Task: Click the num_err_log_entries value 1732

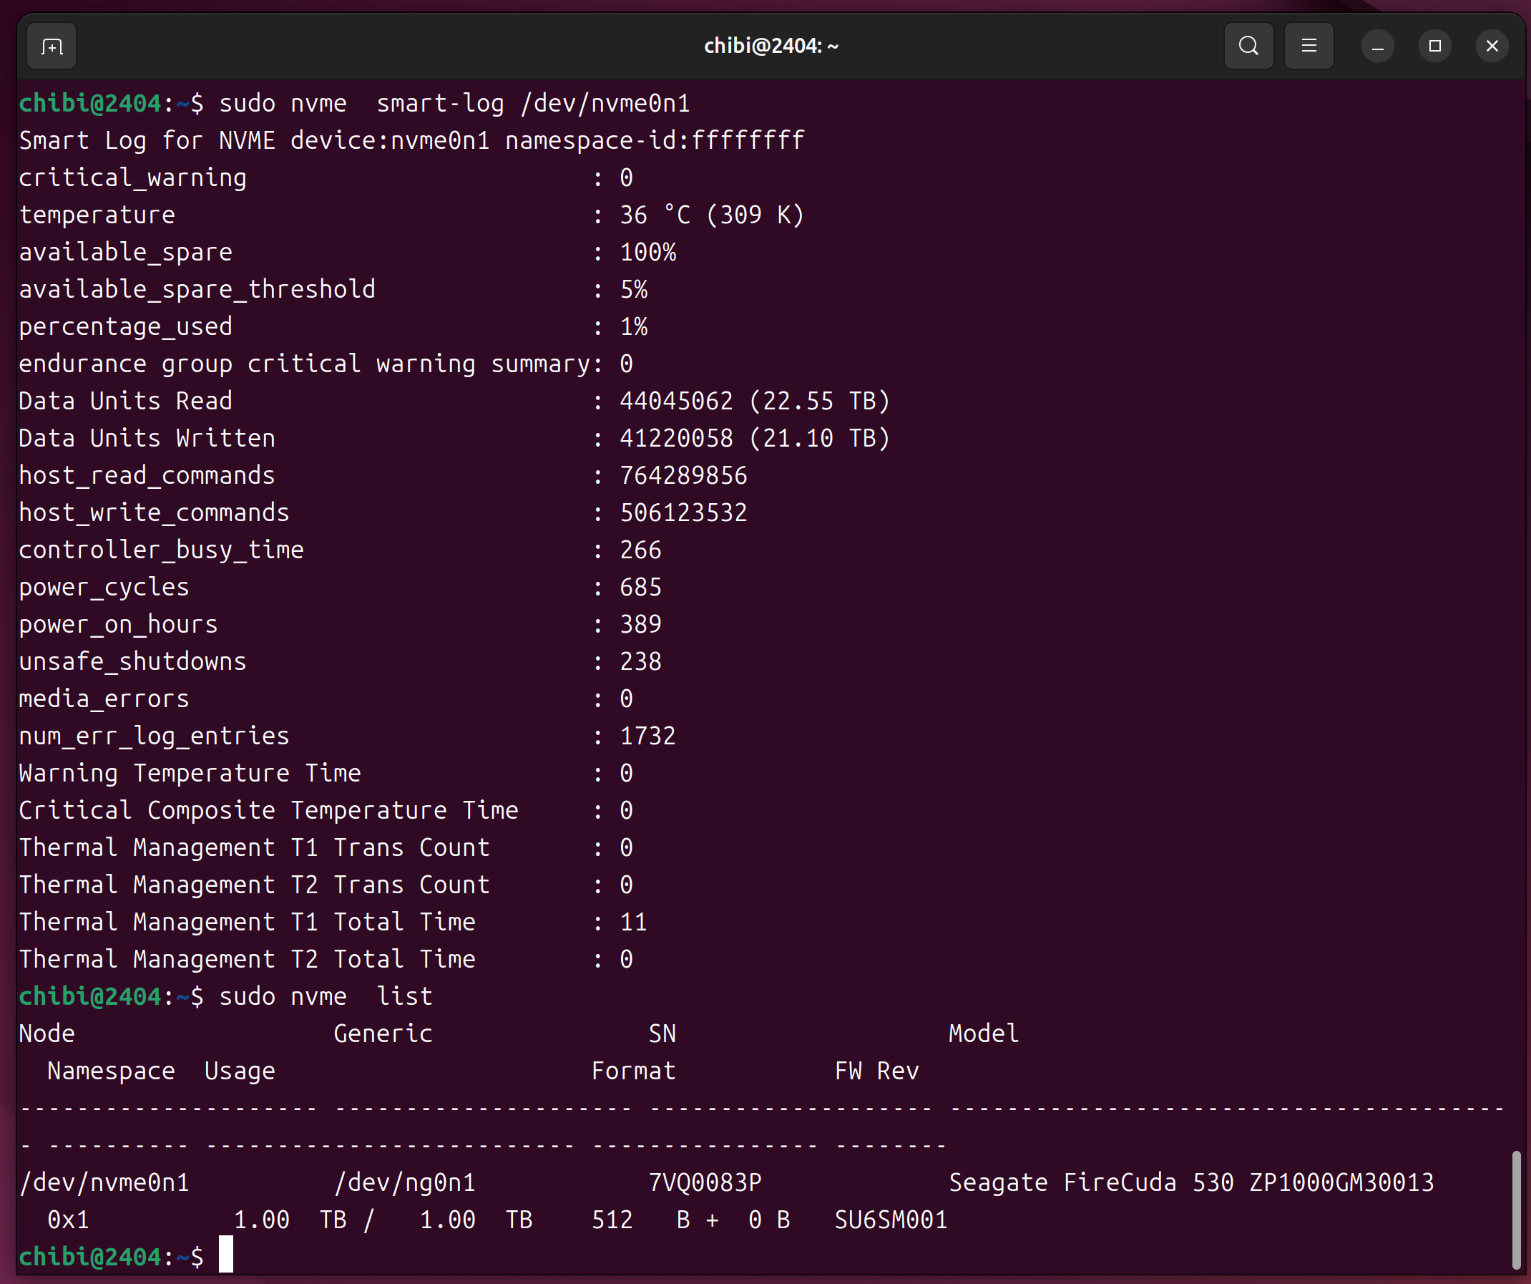Action: (x=647, y=736)
